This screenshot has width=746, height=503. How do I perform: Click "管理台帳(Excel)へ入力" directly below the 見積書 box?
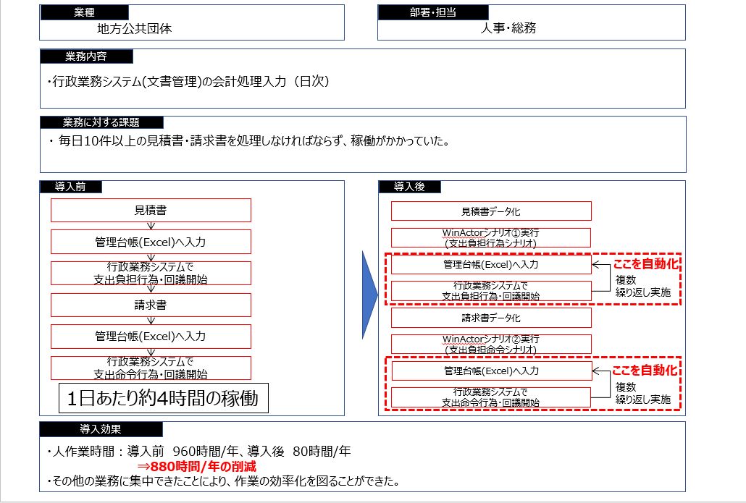[151, 242]
